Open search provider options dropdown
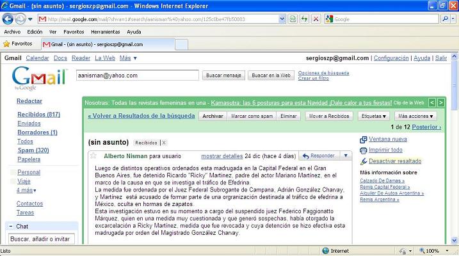 [x=453, y=19]
